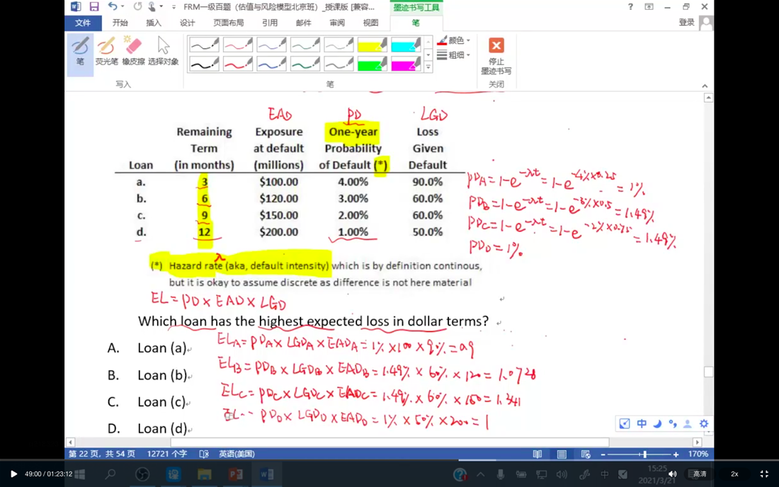
Task: Switch to the 邮件 ribbon tab
Action: pos(304,23)
